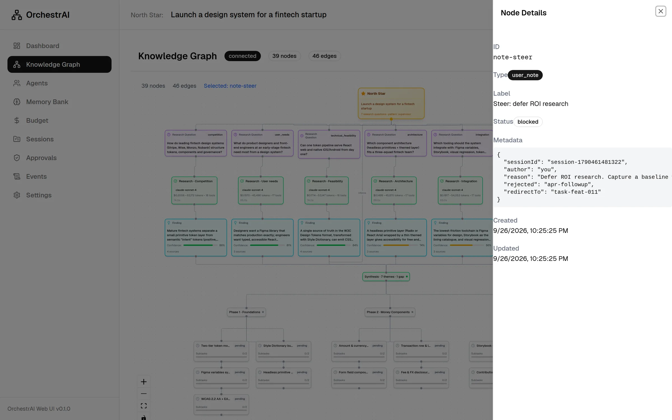672x420 pixels.
Task: Select the Synthesis 7 themes node
Action: coord(386,277)
